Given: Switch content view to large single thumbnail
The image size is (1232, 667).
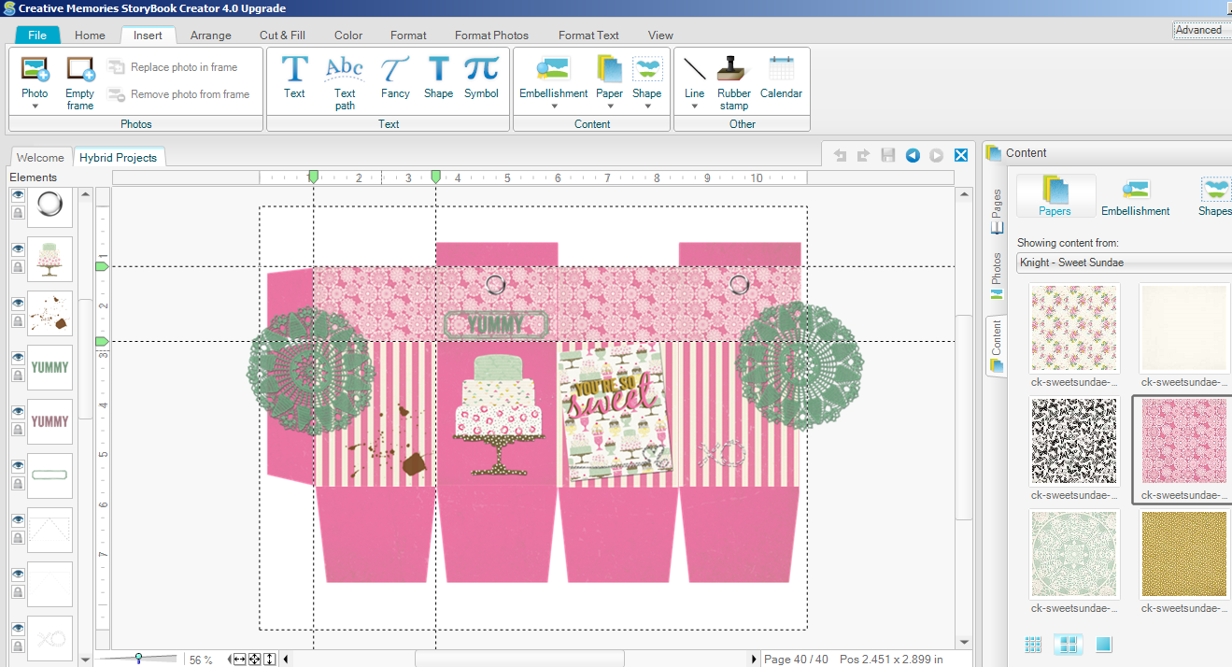Looking at the screenshot, I should click(1103, 645).
